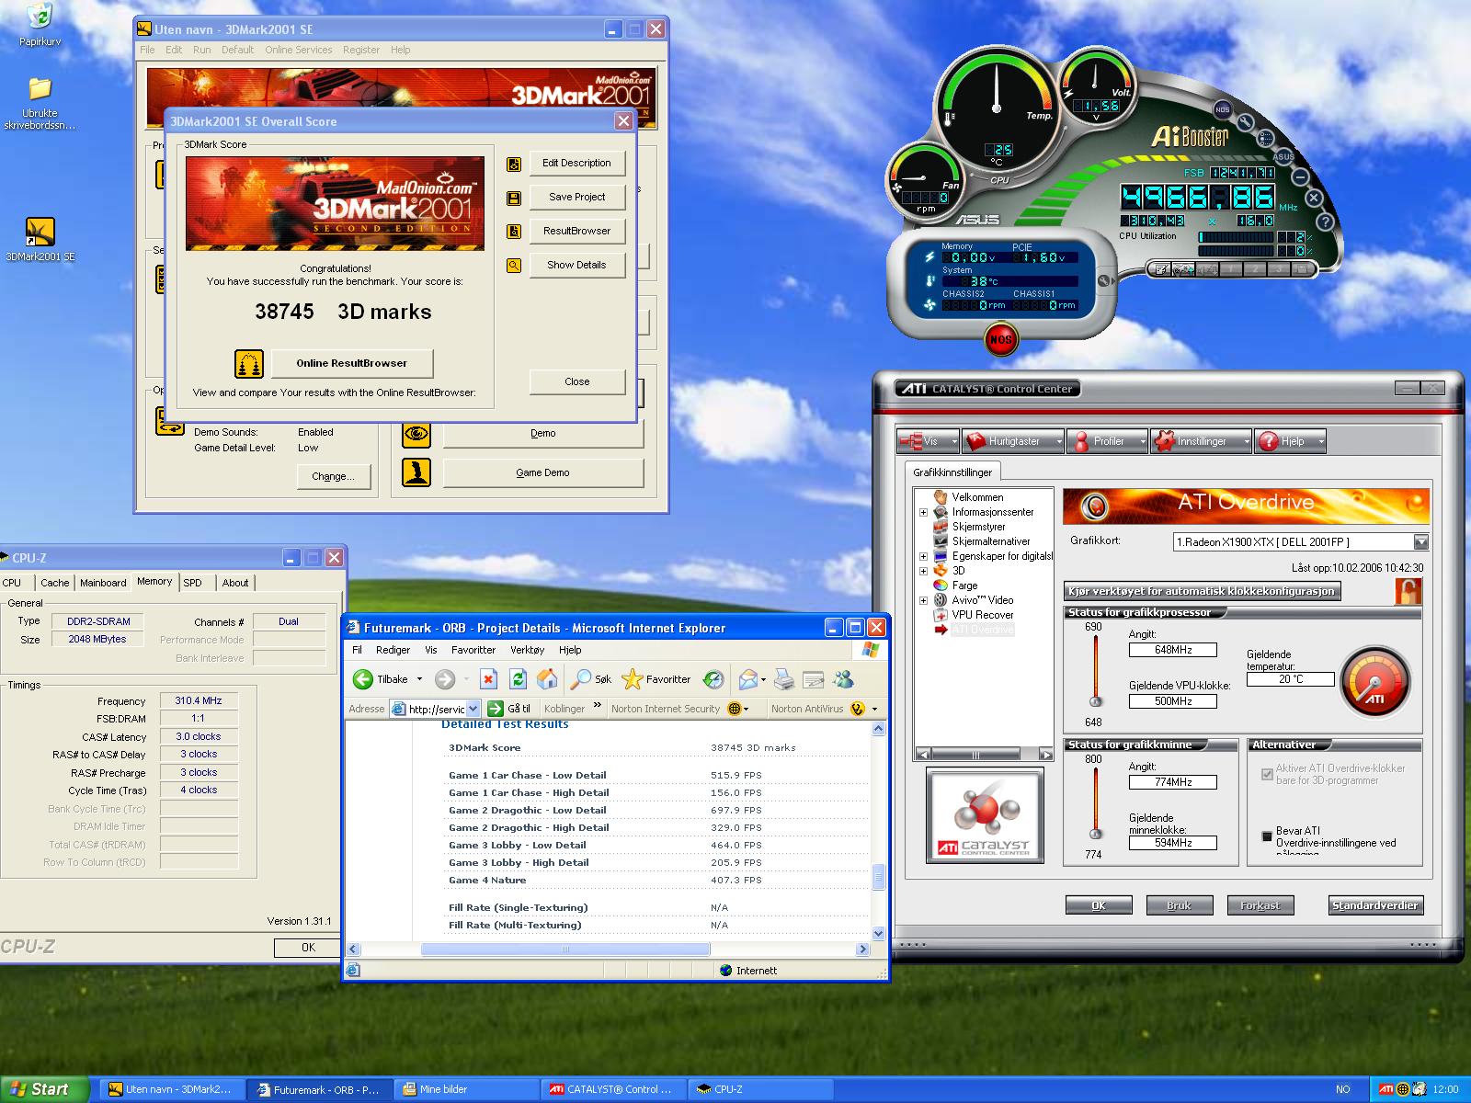Open the Online Services menu in 3DMark2001
Image resolution: width=1471 pixels, height=1103 pixels.
[x=299, y=50]
